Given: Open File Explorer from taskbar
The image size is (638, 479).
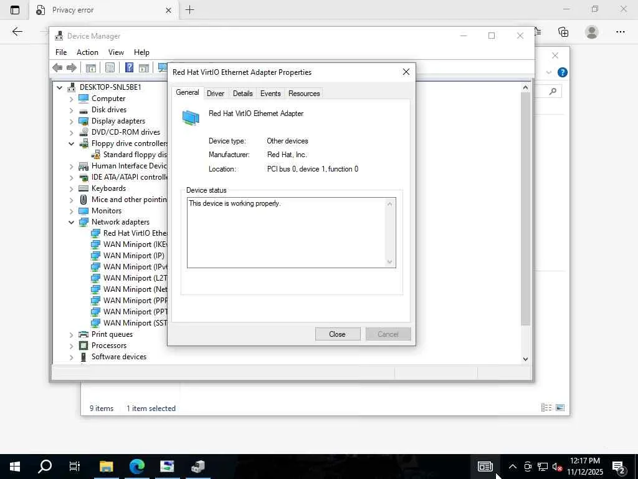Looking at the screenshot, I should (106, 467).
